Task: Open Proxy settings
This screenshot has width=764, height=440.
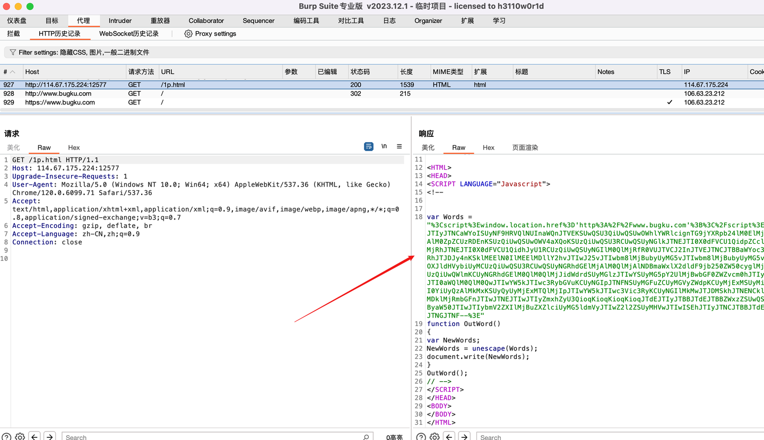Action: click(x=210, y=33)
